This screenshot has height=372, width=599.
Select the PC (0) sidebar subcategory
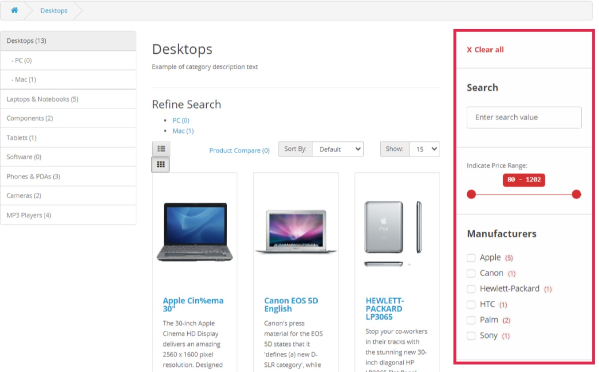[x=68, y=60]
